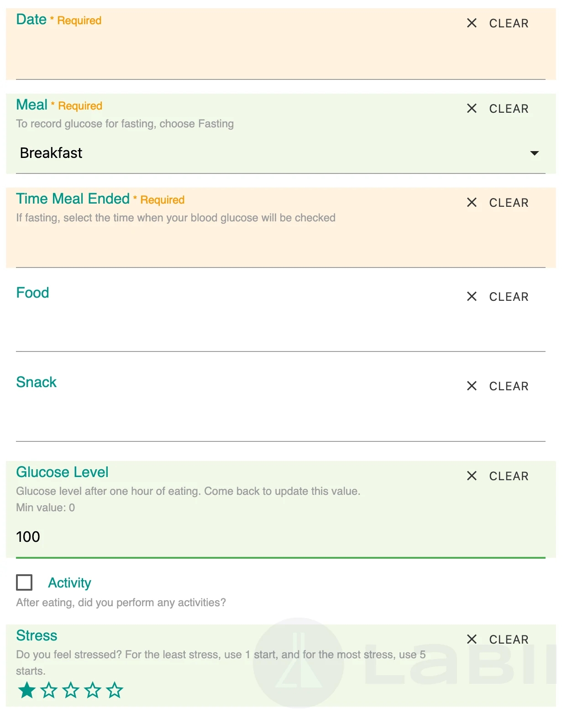The image size is (567, 713).
Task: Select the third star for Stress rating
Action: pos(71,690)
